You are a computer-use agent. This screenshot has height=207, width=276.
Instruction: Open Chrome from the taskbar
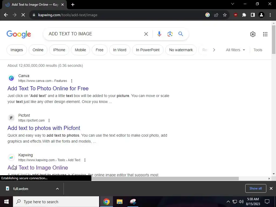106,202
